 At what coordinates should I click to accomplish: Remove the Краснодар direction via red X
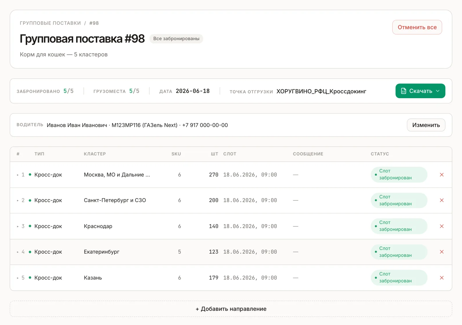(x=441, y=226)
